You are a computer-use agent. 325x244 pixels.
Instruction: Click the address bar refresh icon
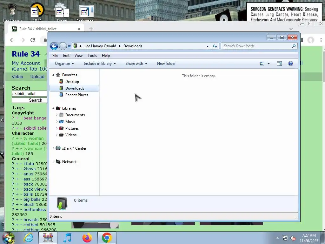tap(215, 46)
